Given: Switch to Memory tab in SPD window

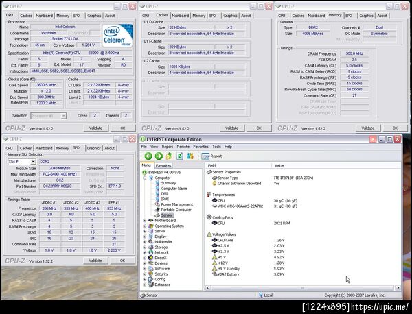Looking at the screenshot, I should click(x=62, y=148).
